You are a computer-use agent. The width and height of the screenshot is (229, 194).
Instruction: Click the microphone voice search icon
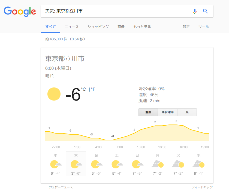tap(195, 11)
